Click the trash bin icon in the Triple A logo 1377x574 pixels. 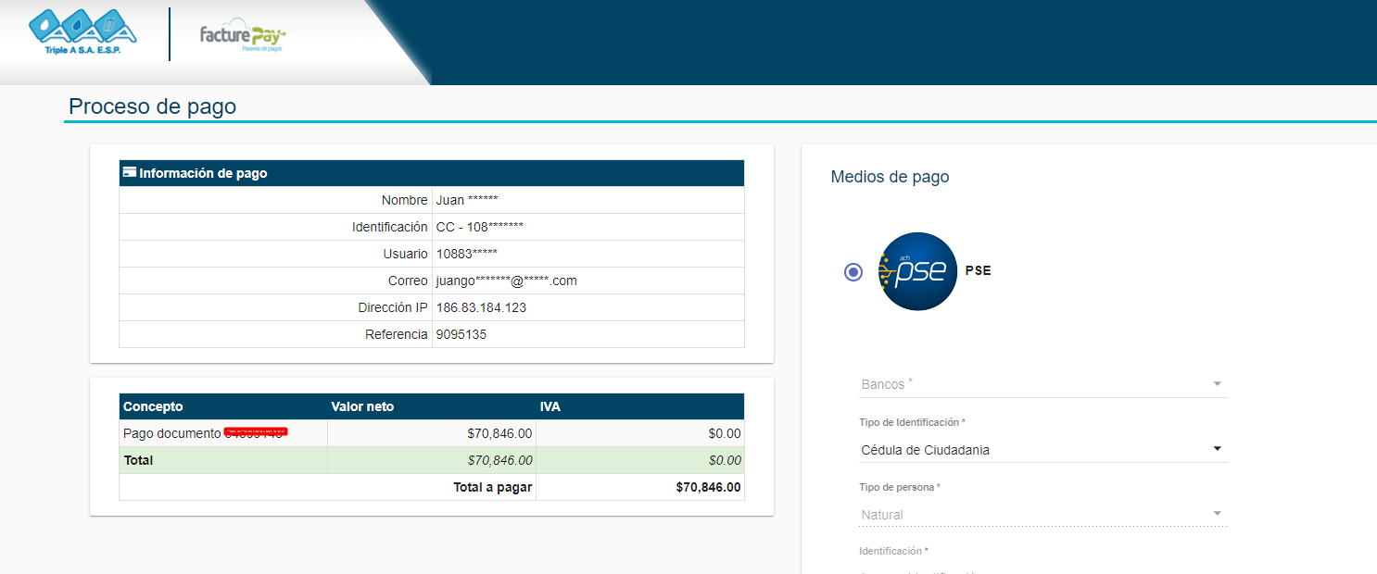coord(109,23)
